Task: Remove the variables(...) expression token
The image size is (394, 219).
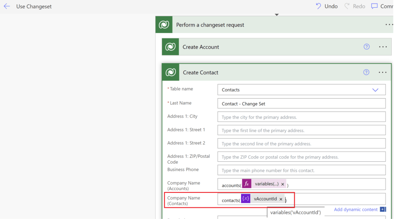Action: pyautogui.click(x=283, y=184)
